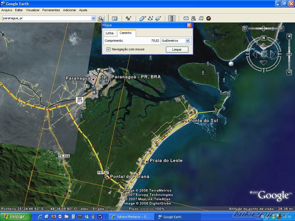Launch Firefox from quick launch
This screenshot has width=295, height=221.
[x=53, y=217]
